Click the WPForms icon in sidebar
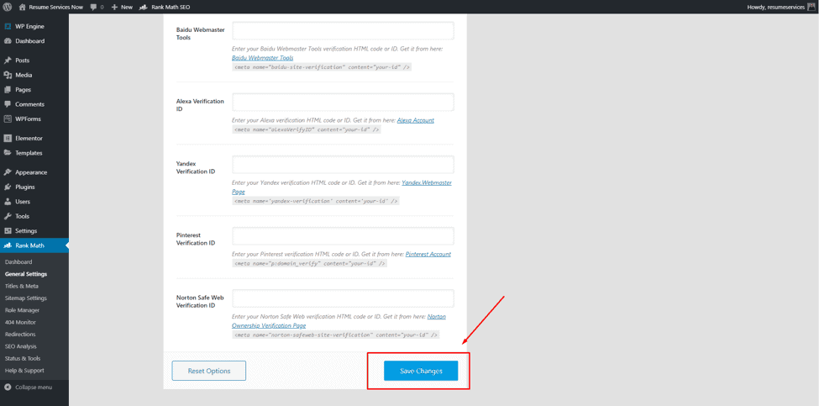This screenshot has height=406, width=819. coord(8,119)
